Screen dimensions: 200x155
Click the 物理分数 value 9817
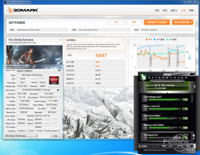click(x=97, y=66)
